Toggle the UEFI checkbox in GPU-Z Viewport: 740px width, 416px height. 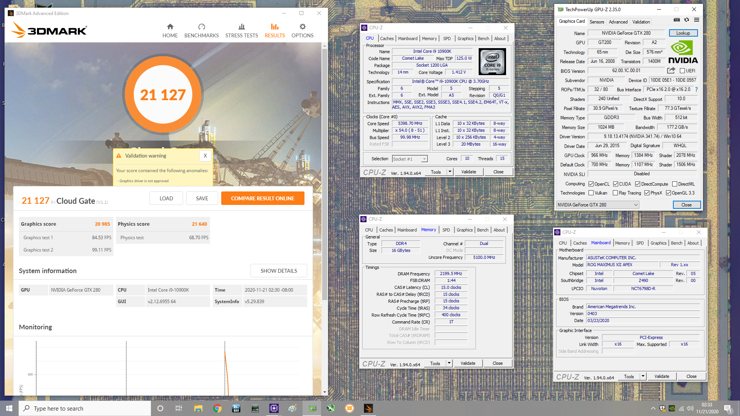pos(682,71)
